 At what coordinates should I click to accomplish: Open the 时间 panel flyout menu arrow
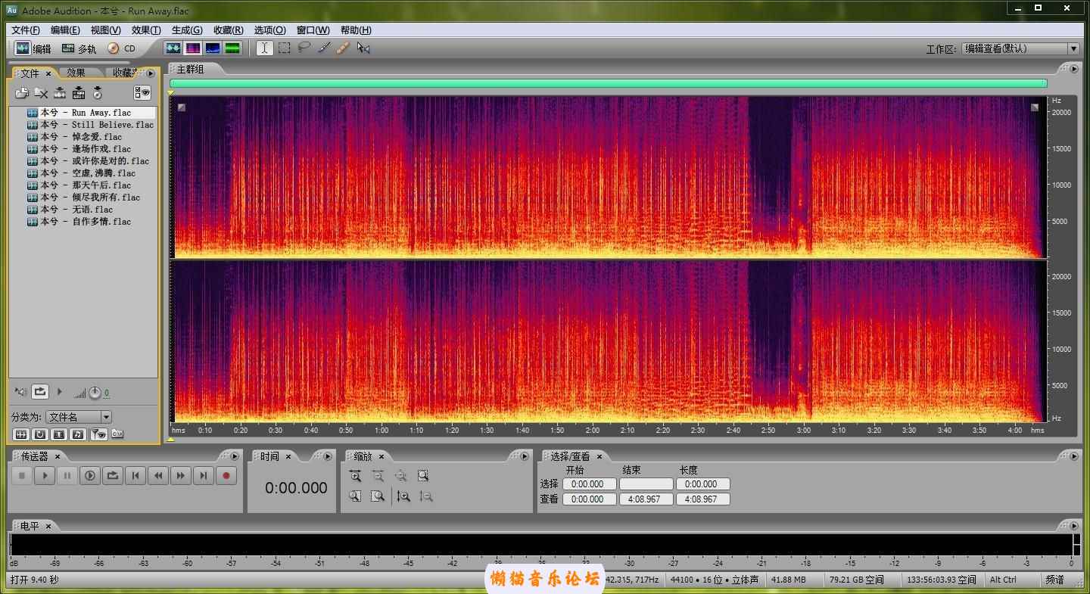327,456
